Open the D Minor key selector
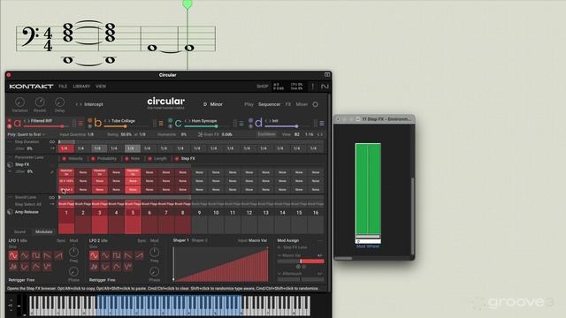 (213, 104)
